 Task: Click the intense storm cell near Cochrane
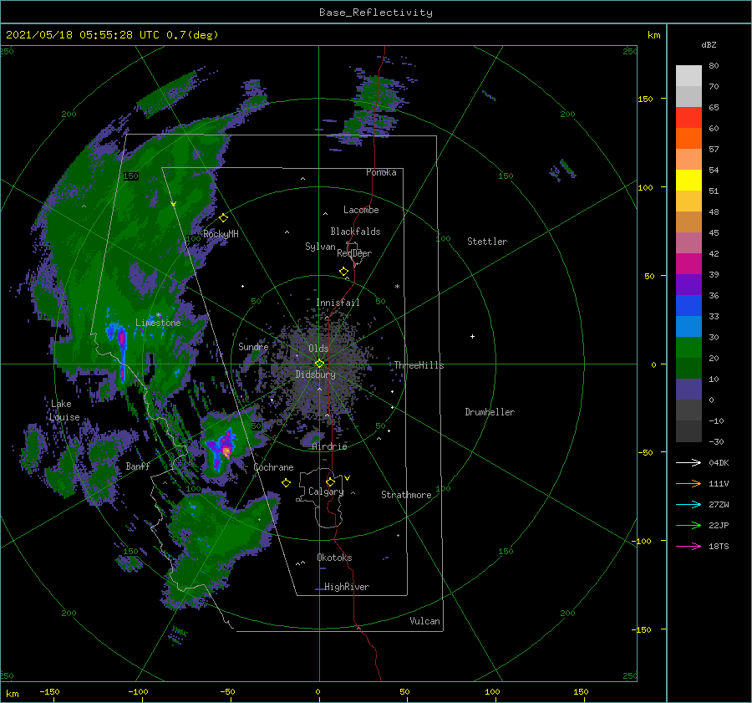pos(224,447)
